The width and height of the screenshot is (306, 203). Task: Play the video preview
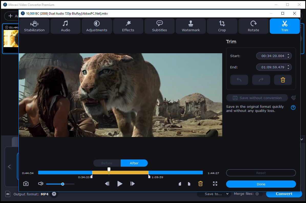click(x=120, y=184)
